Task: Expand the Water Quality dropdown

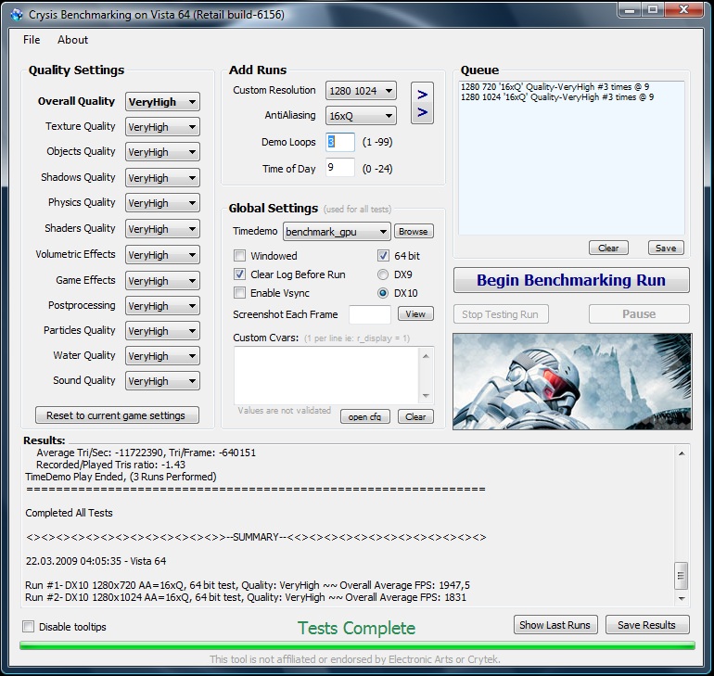Action: [162, 356]
